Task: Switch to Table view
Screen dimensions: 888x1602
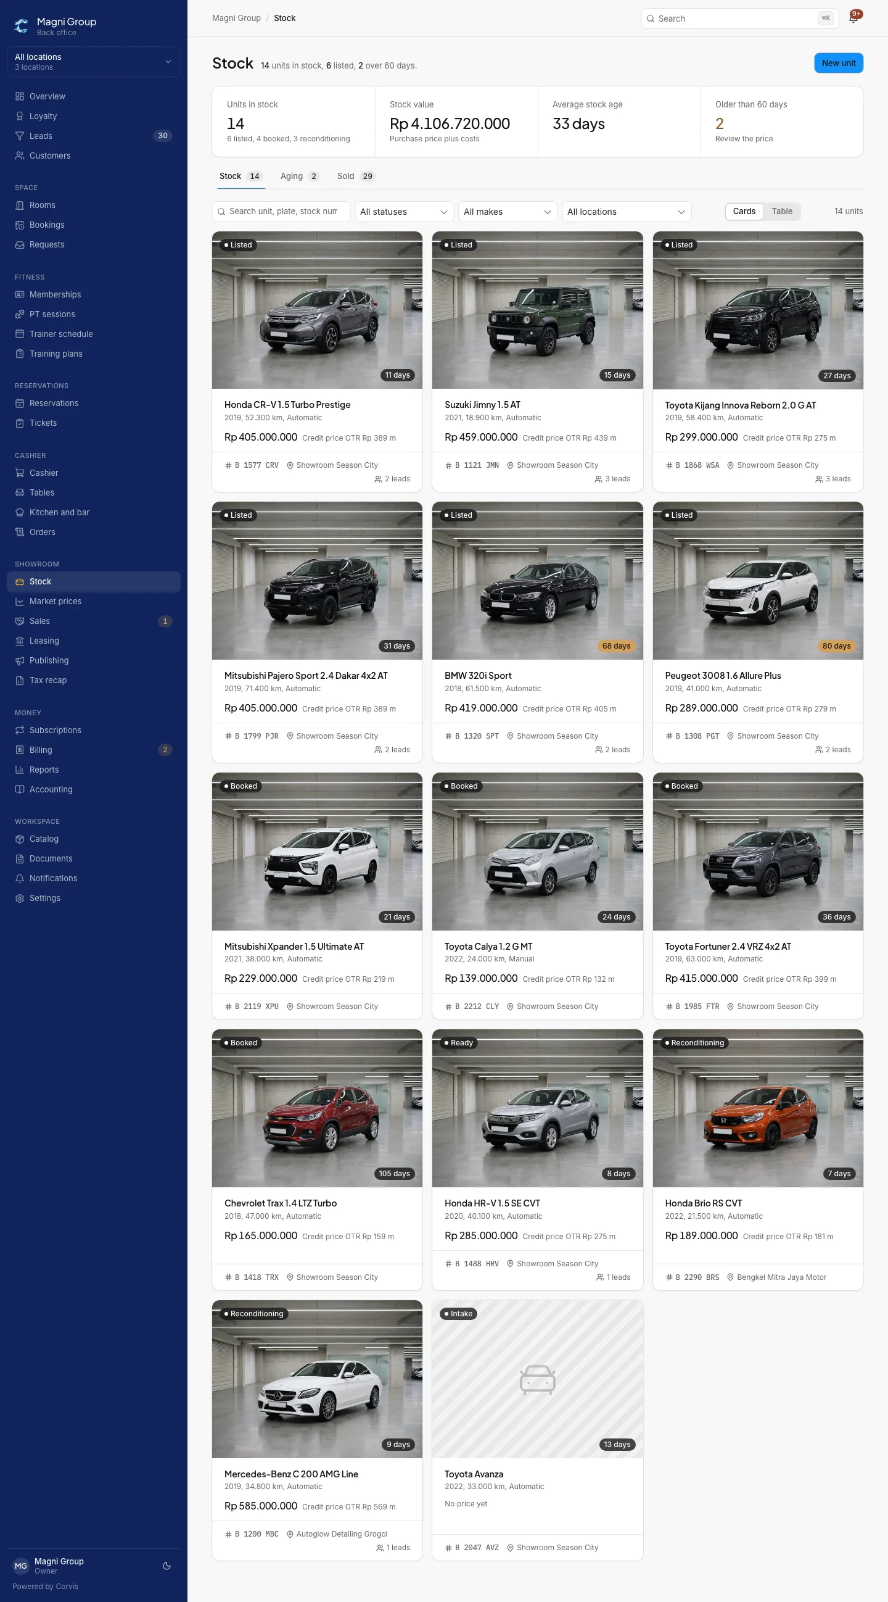Action: (x=782, y=212)
